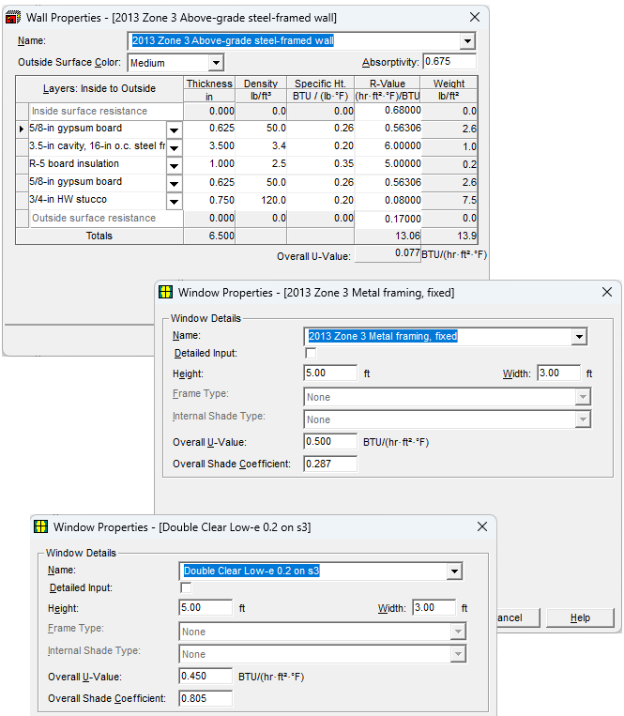Viewport: 624px width, 716px height.
Task: Click Overall Shade Coefficient field showing 0.287
Action: (x=330, y=464)
